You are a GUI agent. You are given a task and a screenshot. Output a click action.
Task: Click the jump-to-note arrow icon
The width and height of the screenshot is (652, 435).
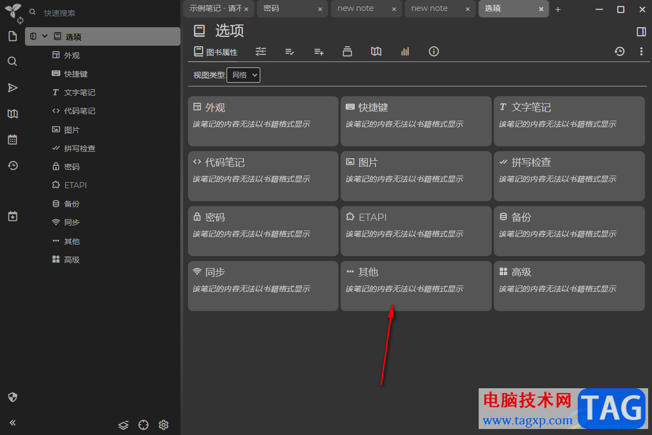[12, 88]
